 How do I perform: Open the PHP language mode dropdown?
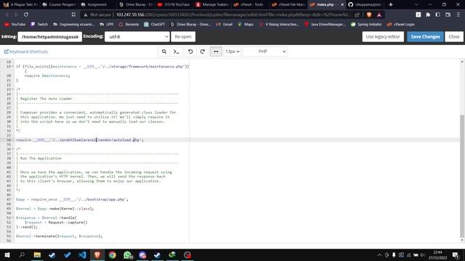coord(264,51)
